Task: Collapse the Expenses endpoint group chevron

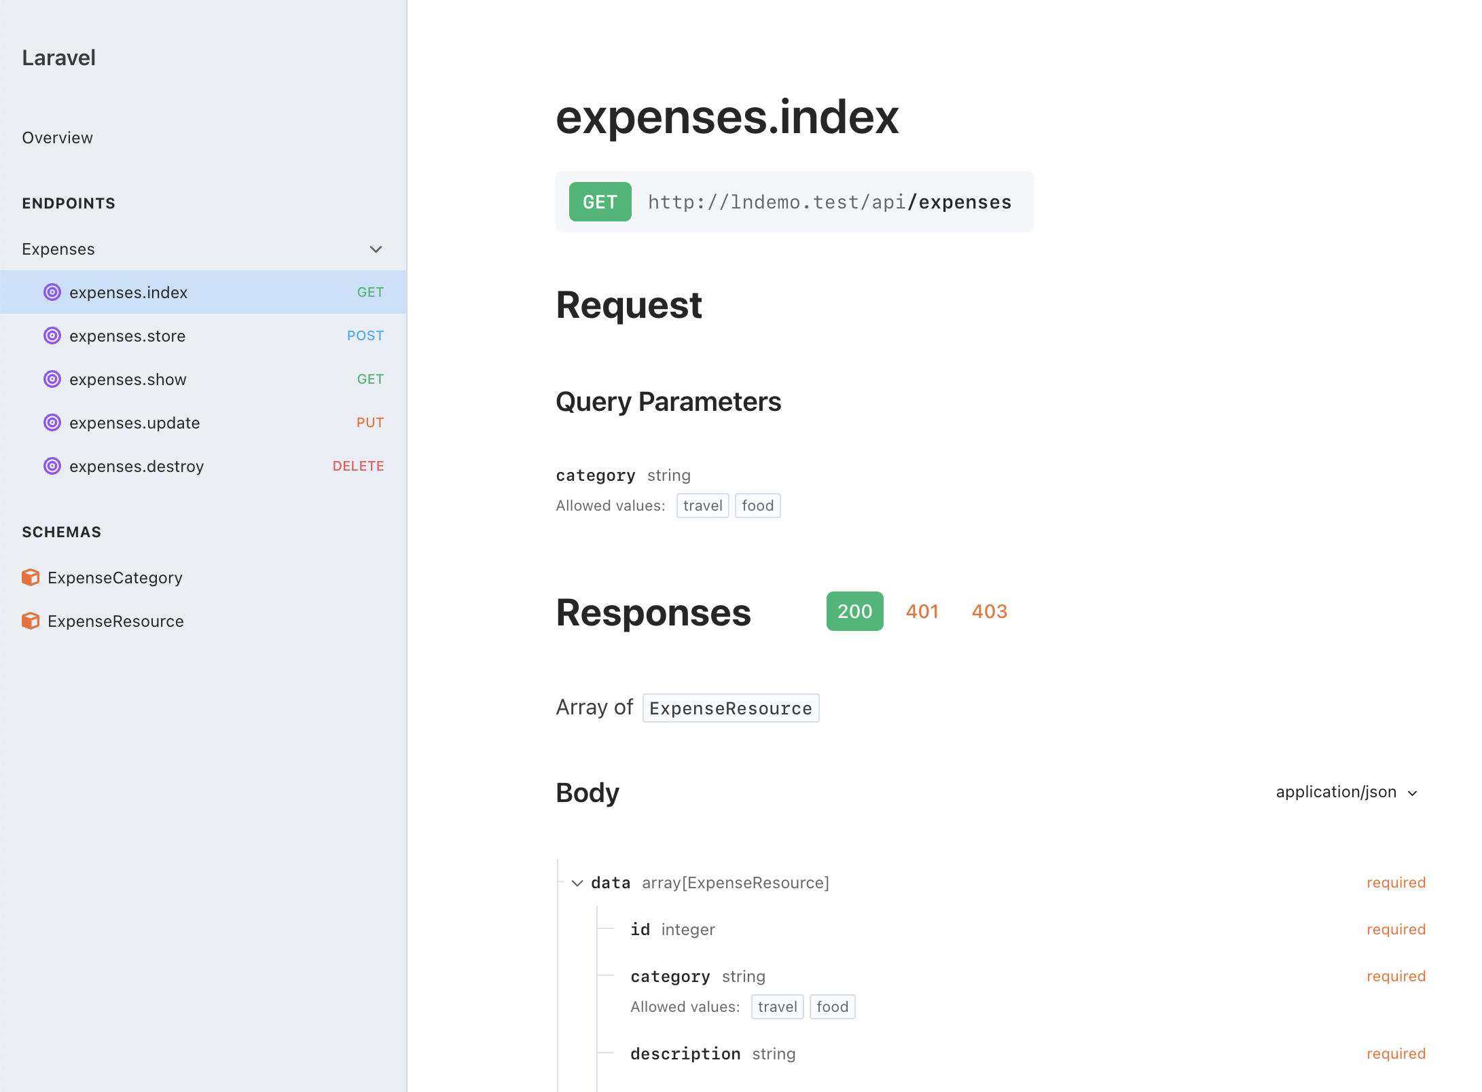Action: (x=376, y=249)
